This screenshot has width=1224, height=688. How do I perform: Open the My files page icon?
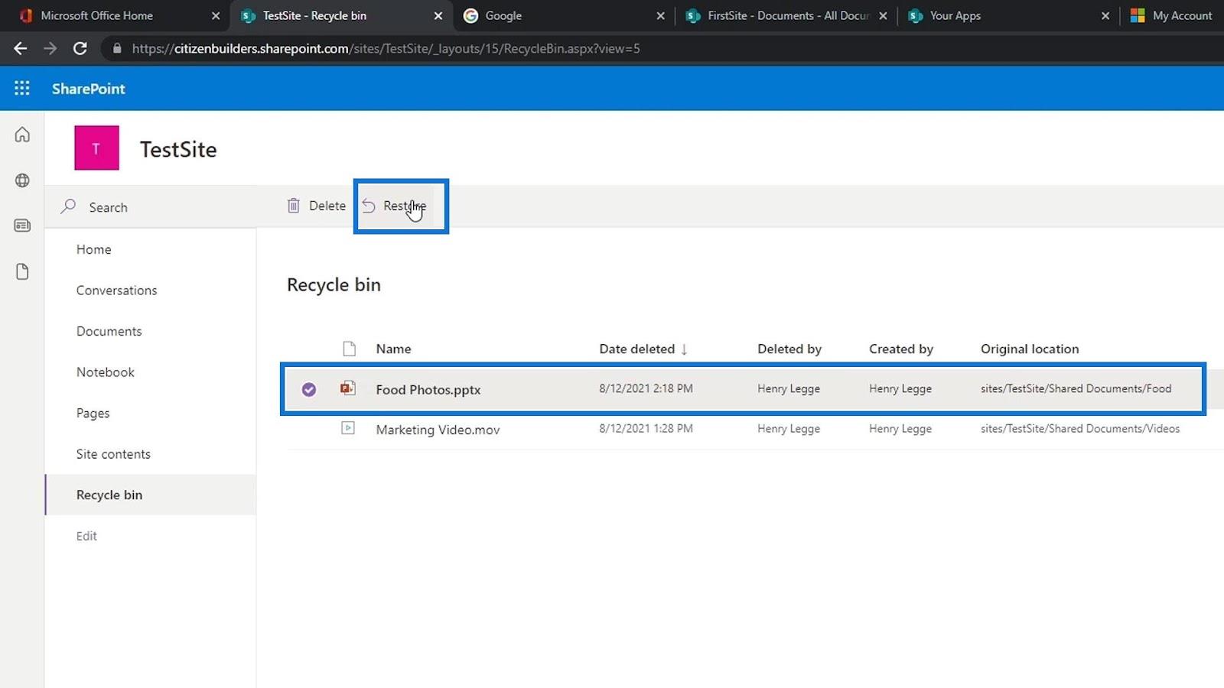pyautogui.click(x=22, y=271)
